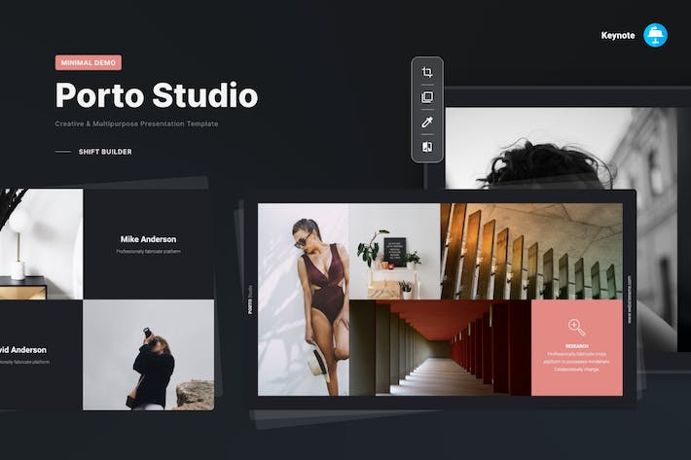Click the MINIMAL DEMO badge

pos(89,62)
